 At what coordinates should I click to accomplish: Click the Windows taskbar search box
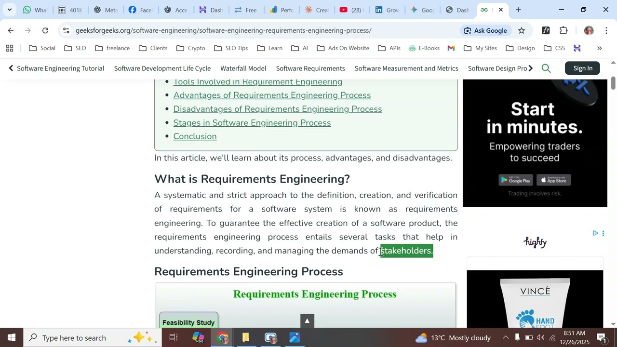[x=93, y=338]
